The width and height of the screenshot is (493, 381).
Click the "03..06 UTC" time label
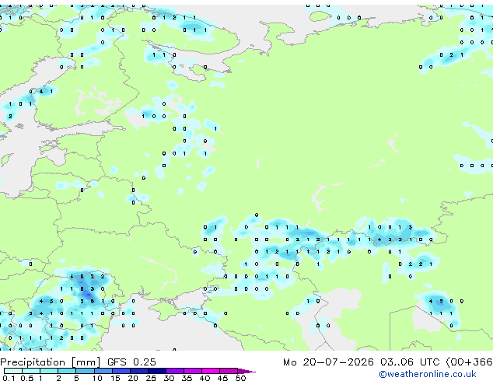pyautogui.click(x=410, y=362)
